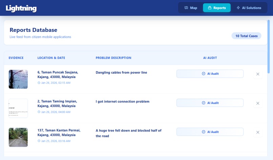Click the date Jan 25, 2026, 03:16 AM
The height and width of the screenshot is (160, 273).
point(56,141)
